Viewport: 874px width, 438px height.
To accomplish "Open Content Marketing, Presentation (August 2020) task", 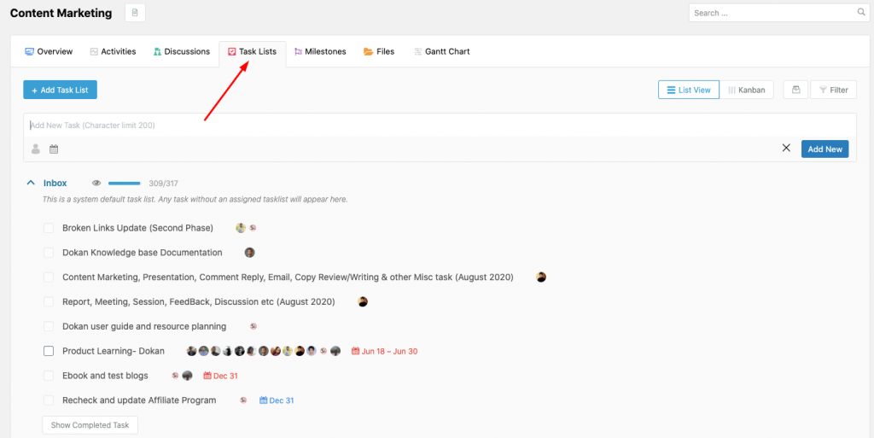I will pos(288,277).
